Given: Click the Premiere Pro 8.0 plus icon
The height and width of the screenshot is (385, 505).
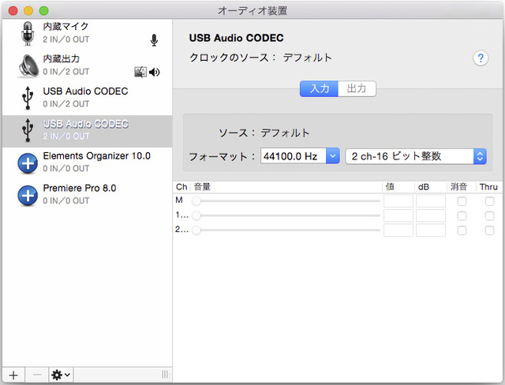Looking at the screenshot, I should tap(28, 194).
